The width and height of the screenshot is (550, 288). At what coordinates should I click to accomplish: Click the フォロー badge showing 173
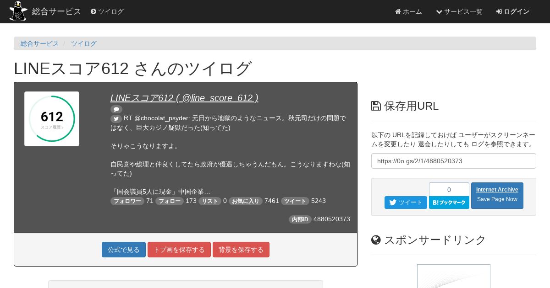pyautogui.click(x=170, y=201)
